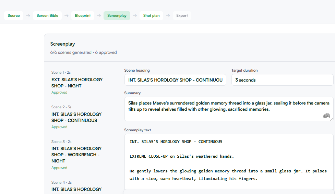This screenshot has width=335, height=194.
Task: Edit the Scene heading input field
Action: click(x=175, y=80)
